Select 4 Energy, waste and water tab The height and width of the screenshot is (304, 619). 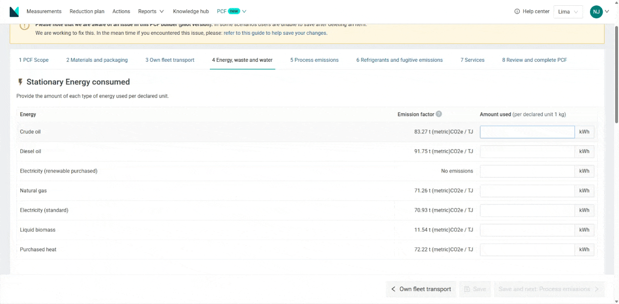[x=242, y=60]
